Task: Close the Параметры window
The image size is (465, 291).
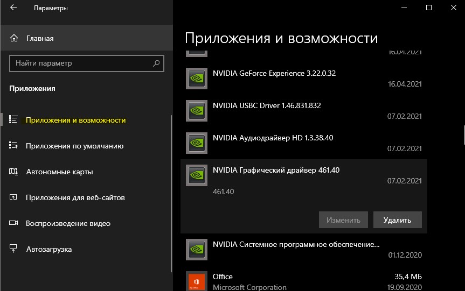Action: 454,8
